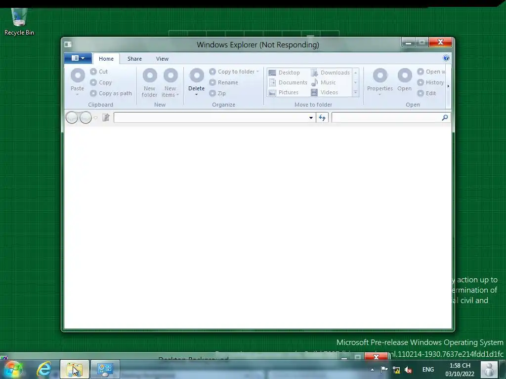This screenshot has height=379, width=506.
Task: Click the search magnifier icon
Action: click(x=445, y=117)
